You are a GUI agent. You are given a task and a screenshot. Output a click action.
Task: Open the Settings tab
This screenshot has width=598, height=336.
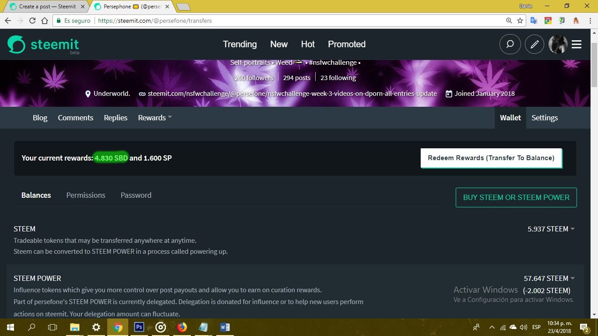tap(545, 118)
